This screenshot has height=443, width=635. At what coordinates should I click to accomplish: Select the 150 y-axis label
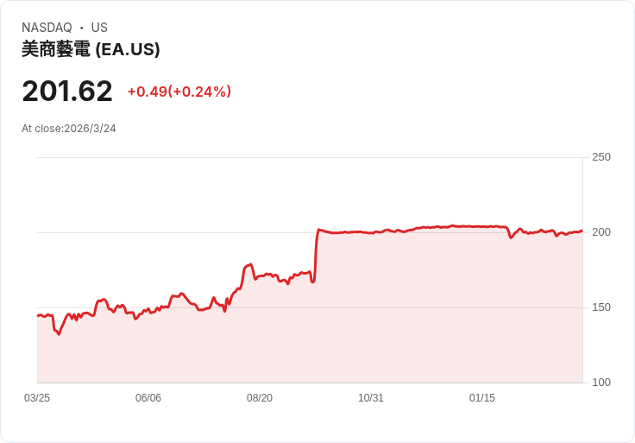[601, 307]
